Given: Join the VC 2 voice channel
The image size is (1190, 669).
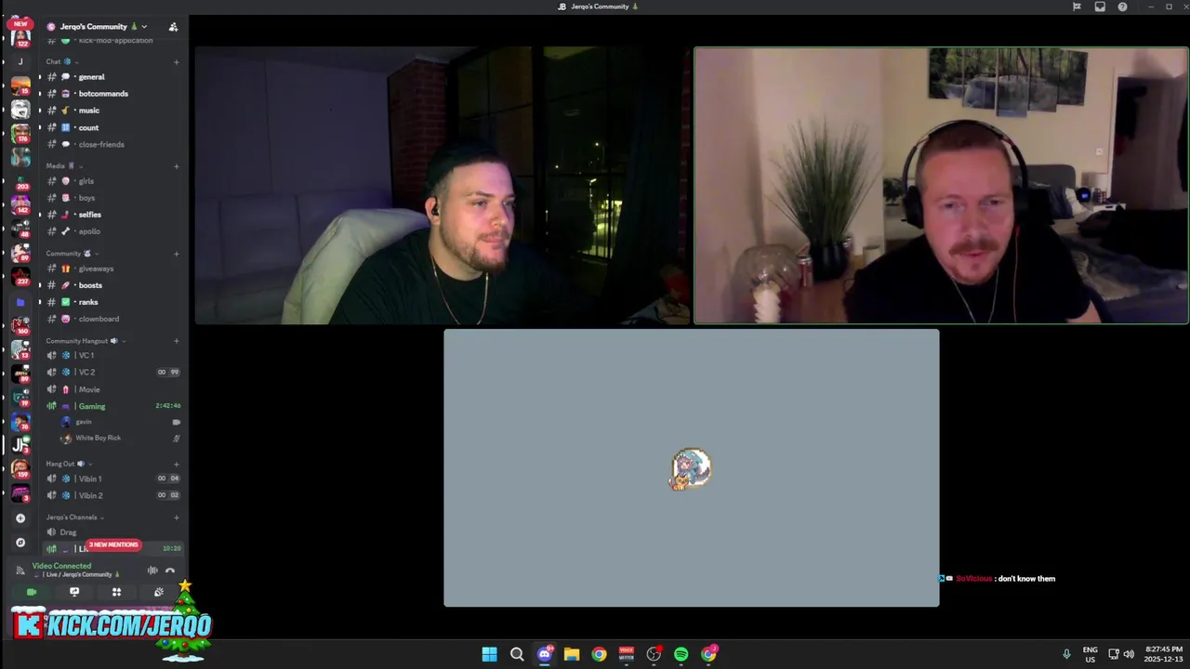Looking at the screenshot, I should point(112,372).
